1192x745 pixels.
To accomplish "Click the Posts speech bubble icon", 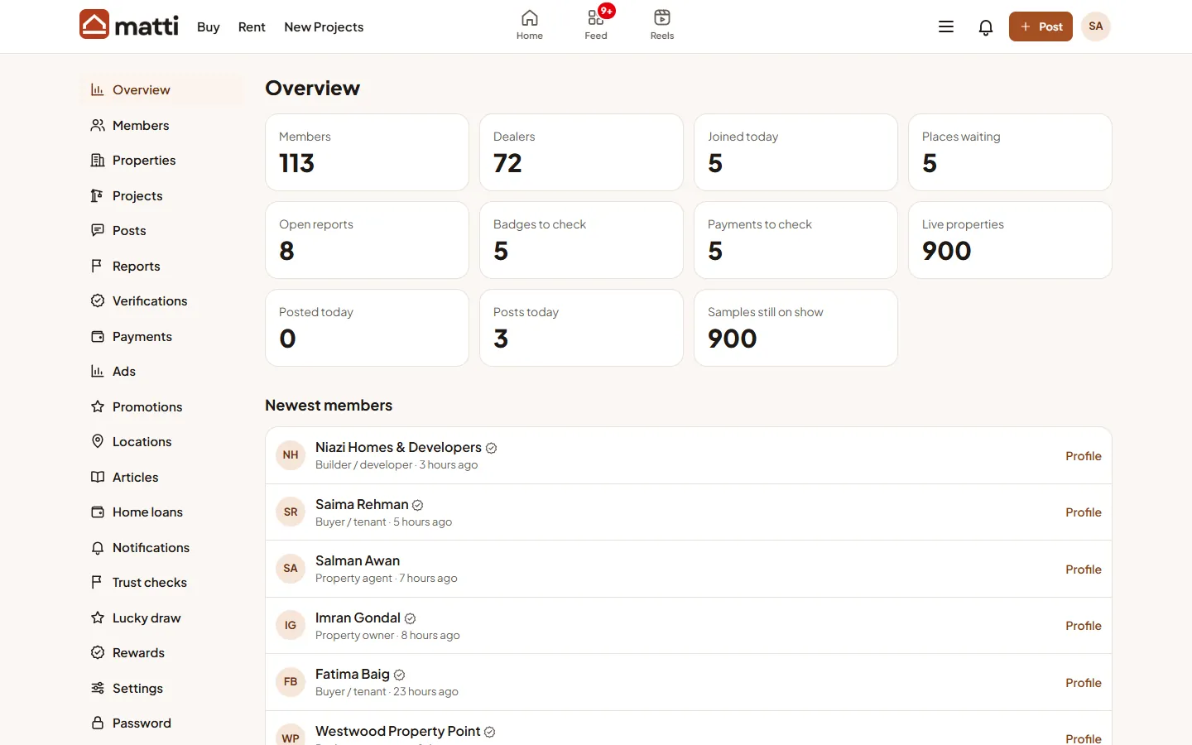I will (x=98, y=230).
